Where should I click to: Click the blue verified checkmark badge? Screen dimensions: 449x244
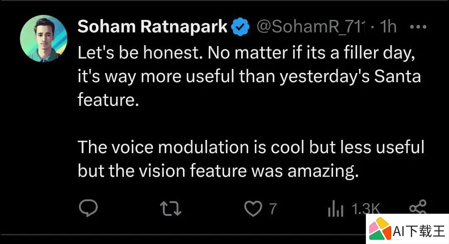point(240,27)
